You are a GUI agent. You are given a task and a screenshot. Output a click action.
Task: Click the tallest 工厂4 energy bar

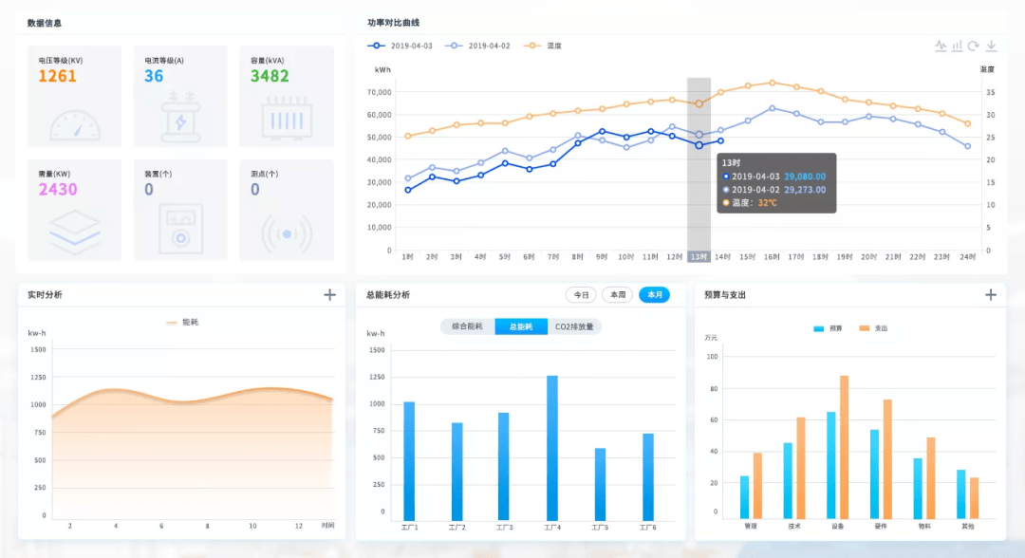tap(552, 448)
